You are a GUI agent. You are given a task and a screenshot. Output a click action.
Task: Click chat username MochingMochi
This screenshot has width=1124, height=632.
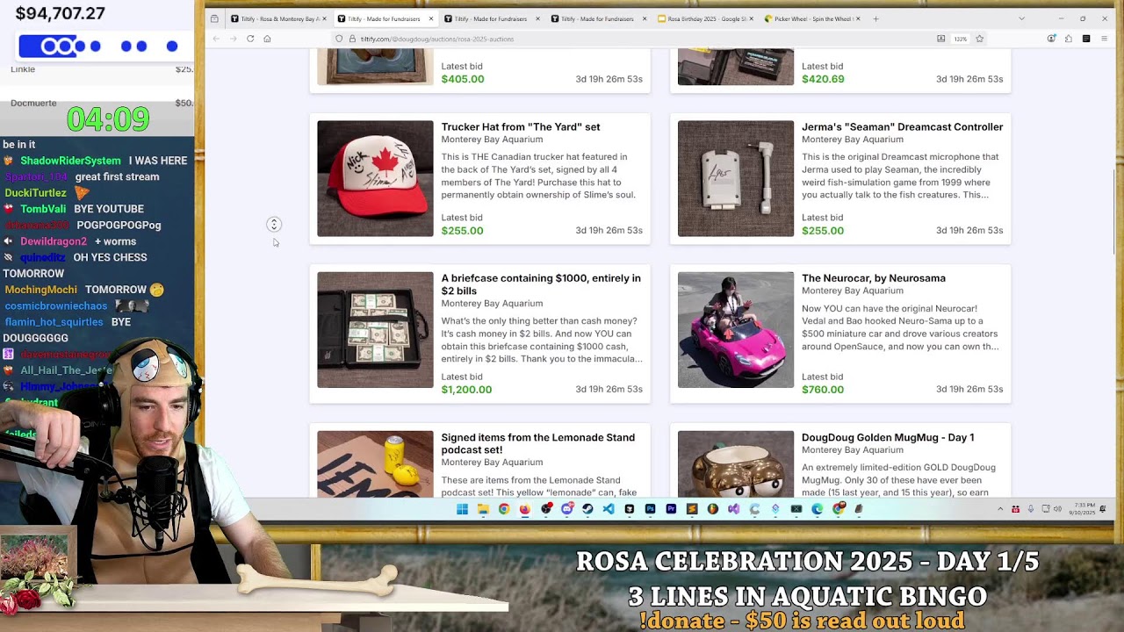(x=40, y=290)
